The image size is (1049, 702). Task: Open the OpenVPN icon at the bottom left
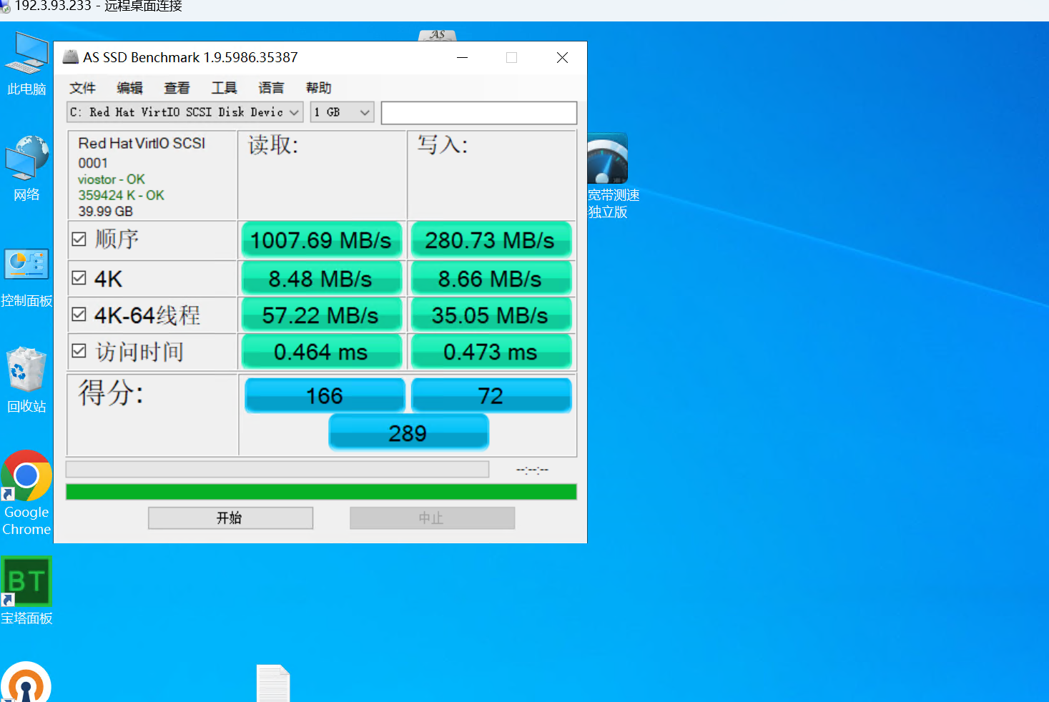[26, 682]
